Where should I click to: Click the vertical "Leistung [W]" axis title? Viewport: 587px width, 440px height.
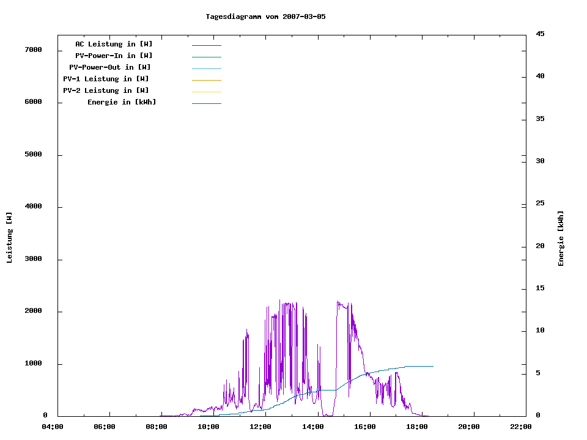click(9, 238)
